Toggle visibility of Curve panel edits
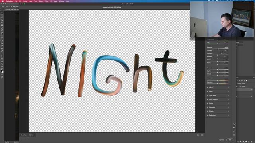 [x=228, y=87]
